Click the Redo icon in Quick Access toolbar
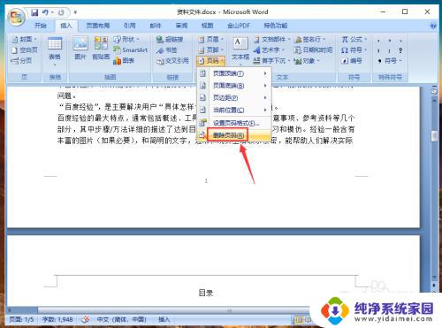 point(61,12)
